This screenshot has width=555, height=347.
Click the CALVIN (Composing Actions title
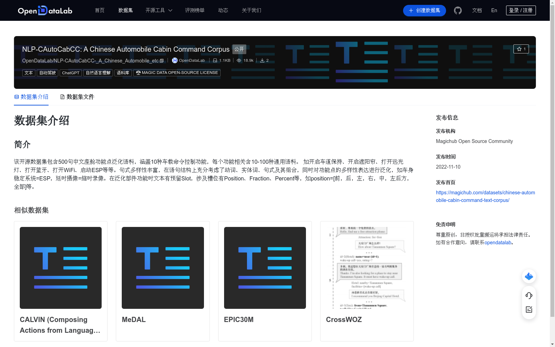60,325
